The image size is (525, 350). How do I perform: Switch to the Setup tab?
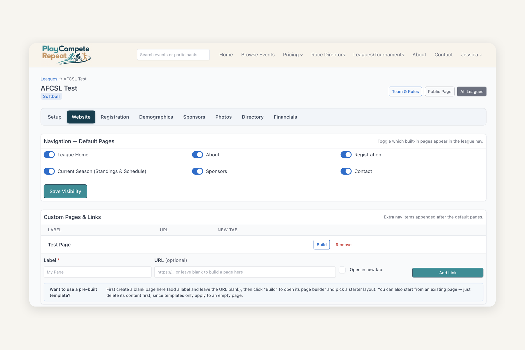55,117
